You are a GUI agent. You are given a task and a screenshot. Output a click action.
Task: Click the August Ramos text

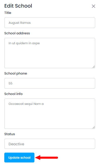point(19,23)
